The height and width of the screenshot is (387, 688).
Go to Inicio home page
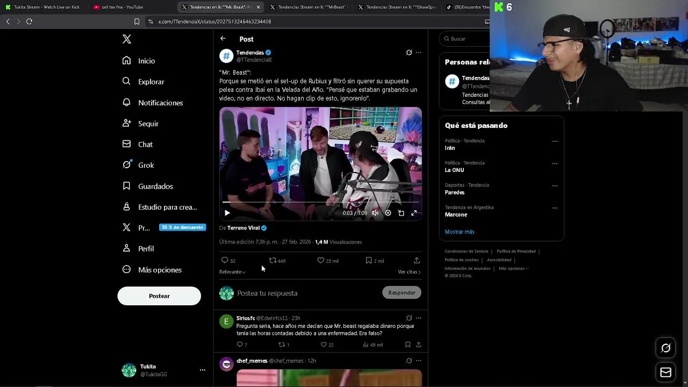[139, 61]
